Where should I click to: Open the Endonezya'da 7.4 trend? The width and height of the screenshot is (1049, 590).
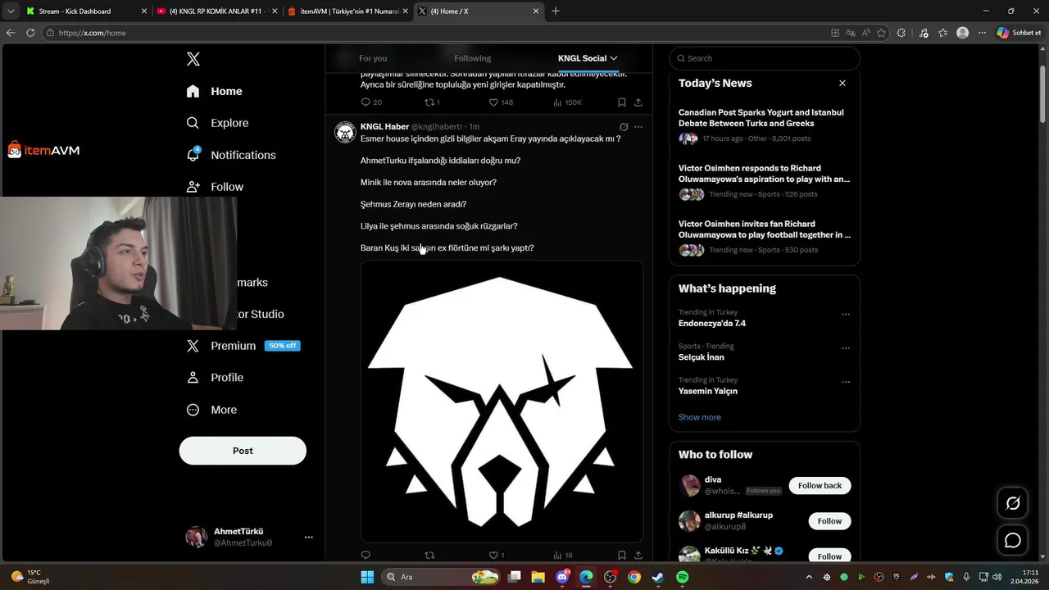712,324
